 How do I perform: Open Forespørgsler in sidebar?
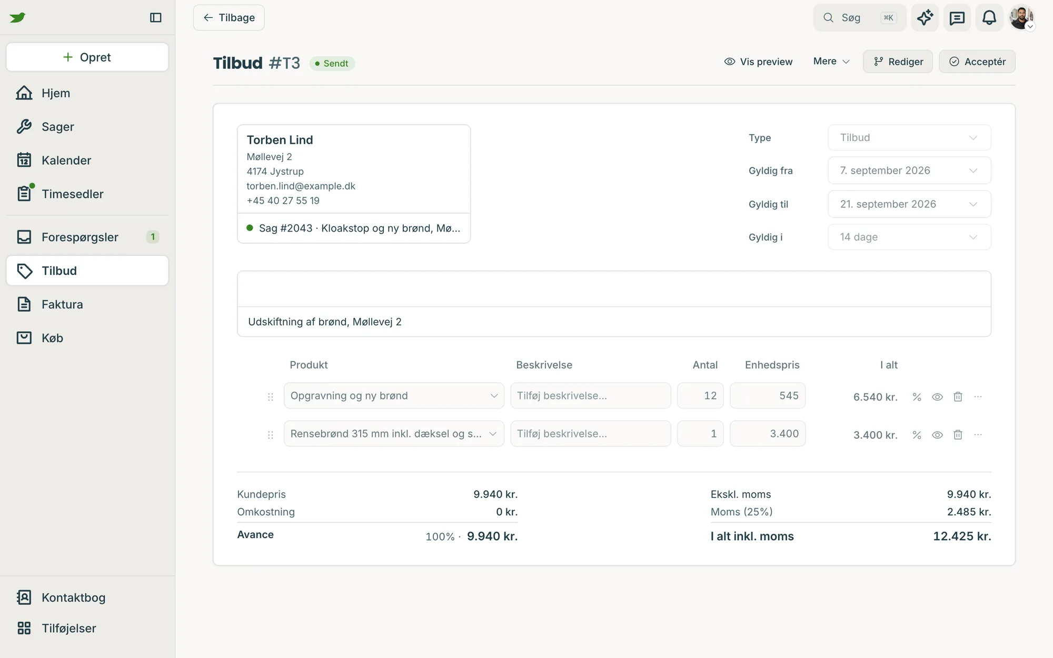click(x=87, y=237)
